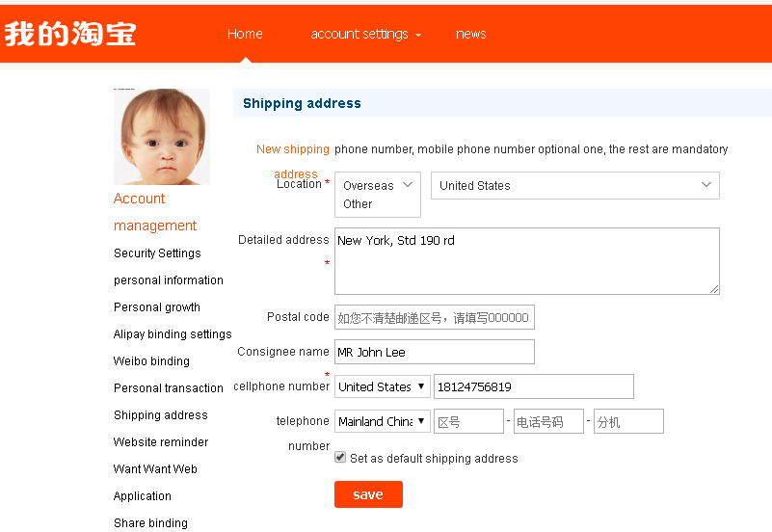772x532 pixels.
Task: Open the Overseas Other location dropdown
Action: 378,194
